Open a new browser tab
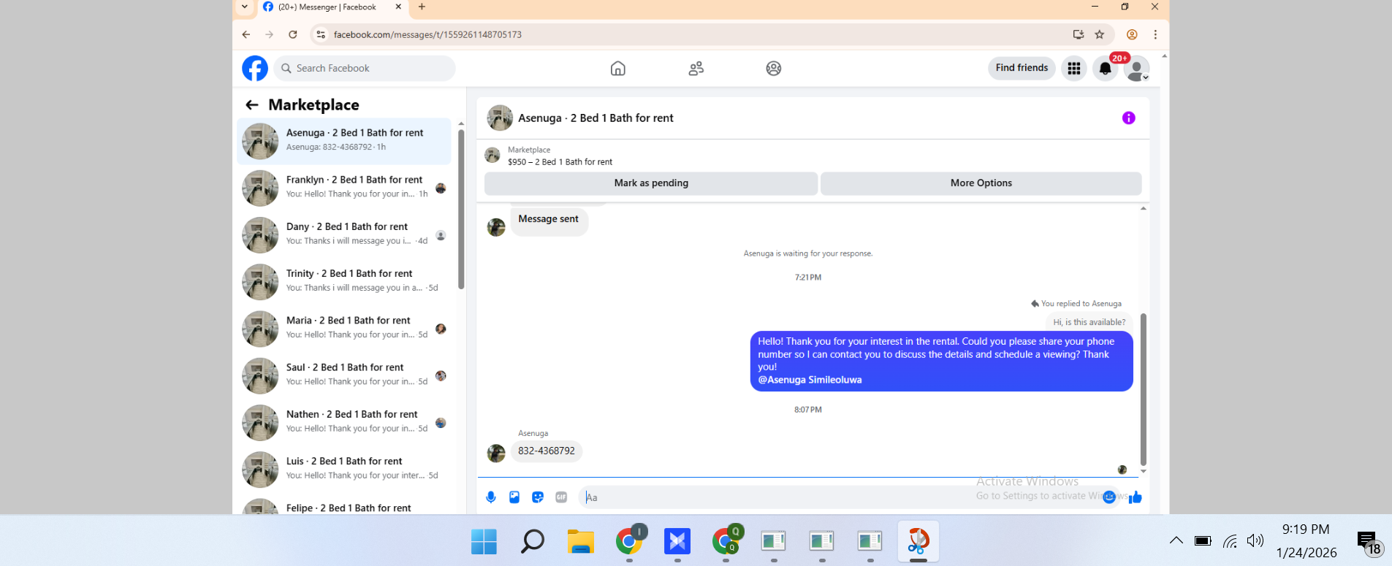This screenshot has width=1392, height=566. (x=422, y=7)
